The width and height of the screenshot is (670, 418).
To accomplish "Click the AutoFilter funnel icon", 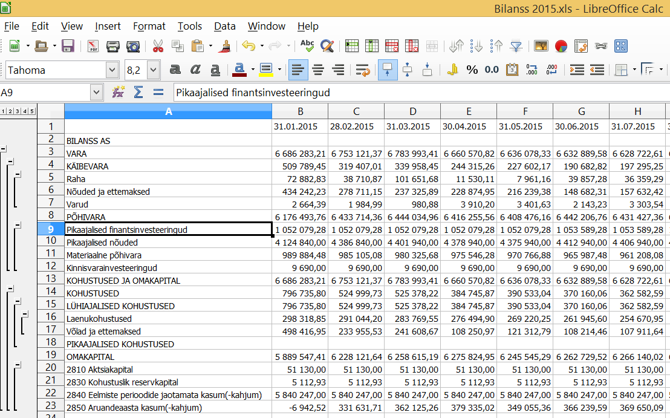I will [516, 46].
